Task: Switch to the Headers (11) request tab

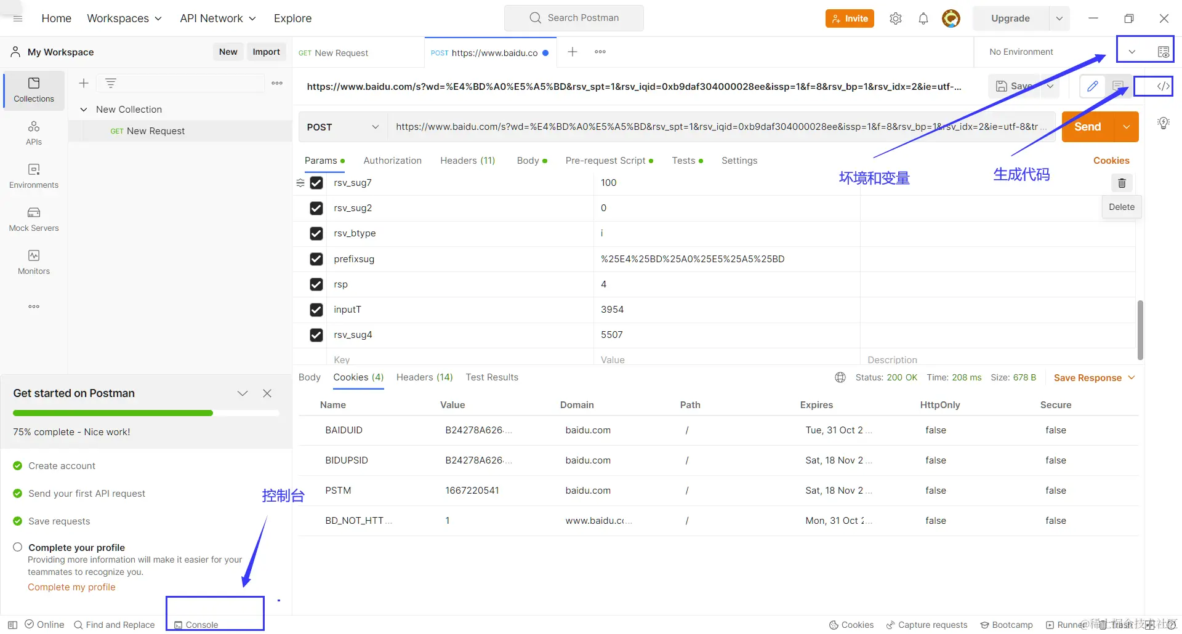Action: [x=468, y=161]
